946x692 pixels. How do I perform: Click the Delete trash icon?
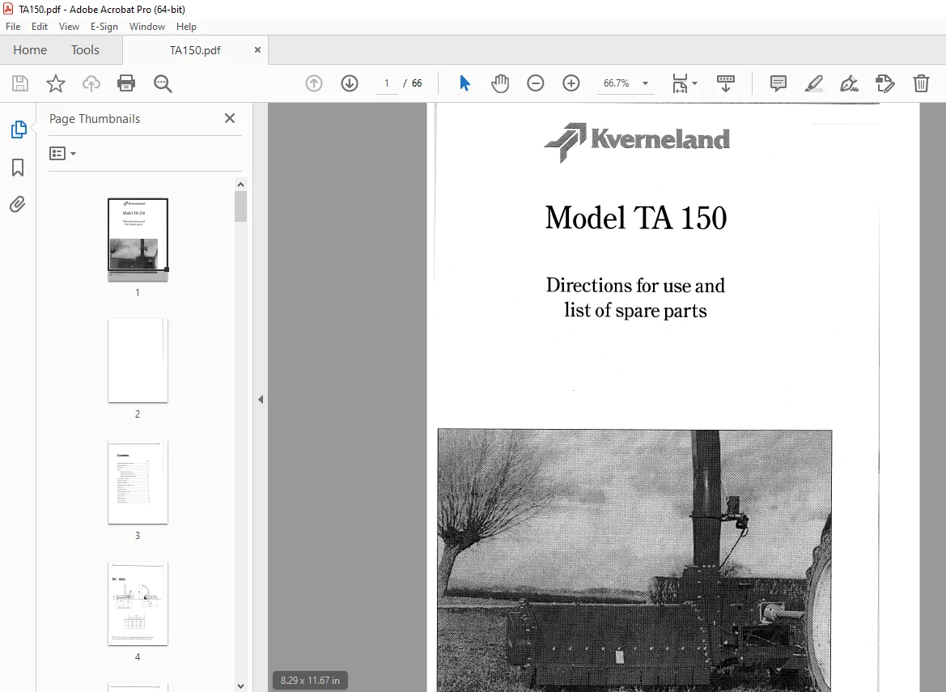(921, 83)
